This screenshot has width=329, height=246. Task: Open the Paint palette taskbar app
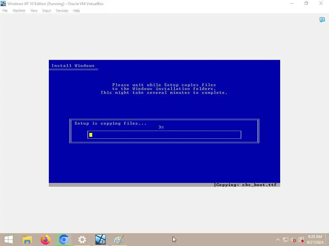point(119,240)
